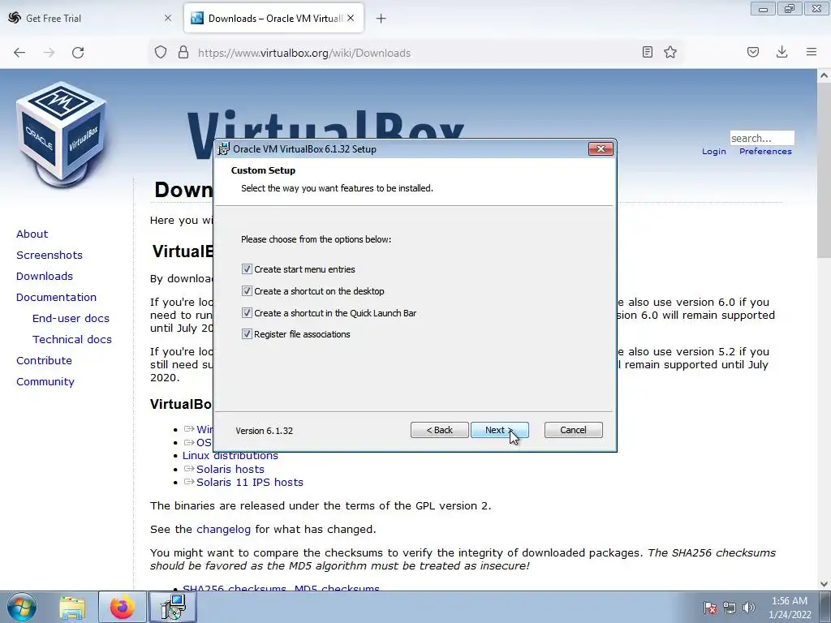Viewport: 831px width, 623px height.
Task: Open the Downloads sidebar link
Action: (x=45, y=276)
